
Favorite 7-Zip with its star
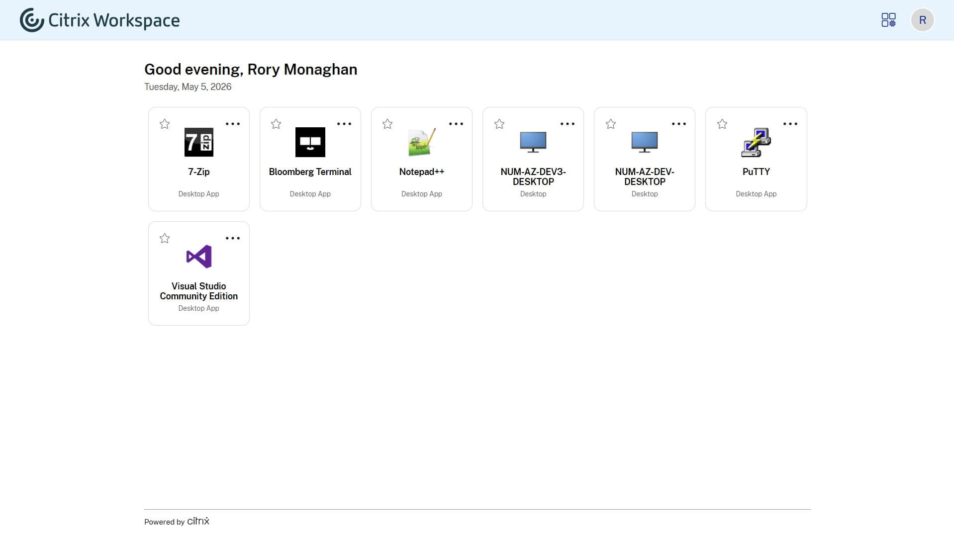point(165,124)
